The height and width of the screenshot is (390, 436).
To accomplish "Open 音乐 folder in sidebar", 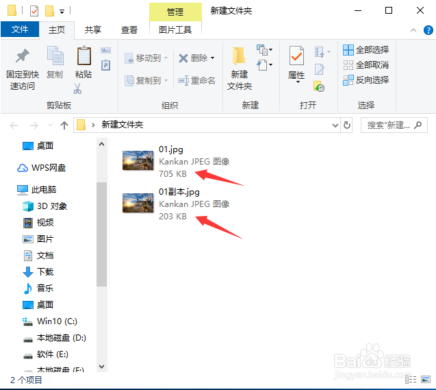I will tap(38, 289).
